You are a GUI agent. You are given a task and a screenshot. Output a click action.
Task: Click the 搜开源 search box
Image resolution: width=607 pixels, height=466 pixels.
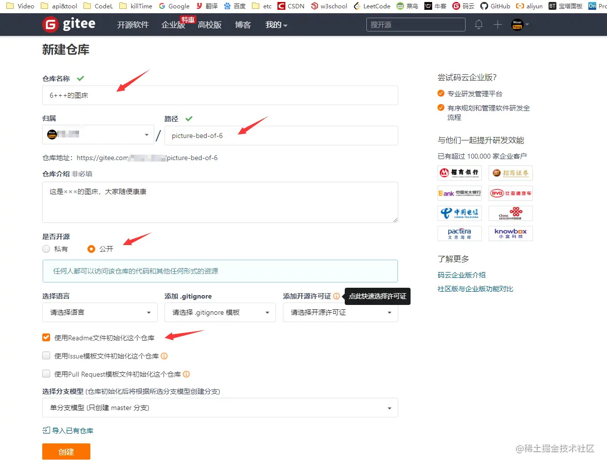(x=416, y=25)
